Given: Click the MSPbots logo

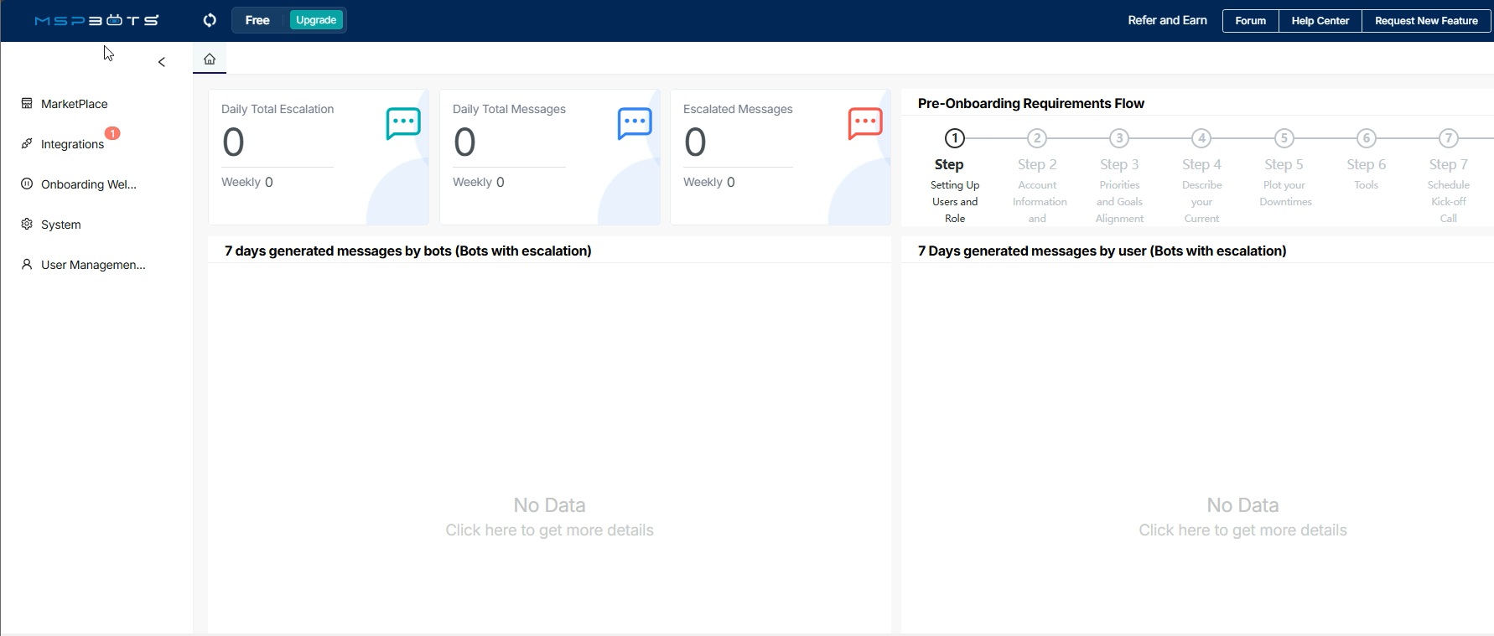Looking at the screenshot, I should pos(96,20).
